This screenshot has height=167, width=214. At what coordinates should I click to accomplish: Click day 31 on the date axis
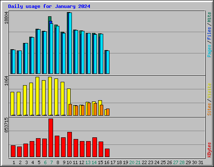click(201, 162)
